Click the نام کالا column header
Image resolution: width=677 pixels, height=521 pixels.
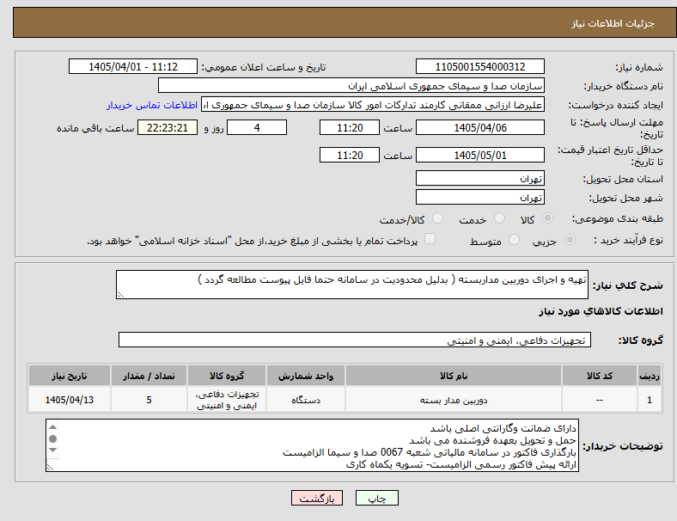point(454,376)
